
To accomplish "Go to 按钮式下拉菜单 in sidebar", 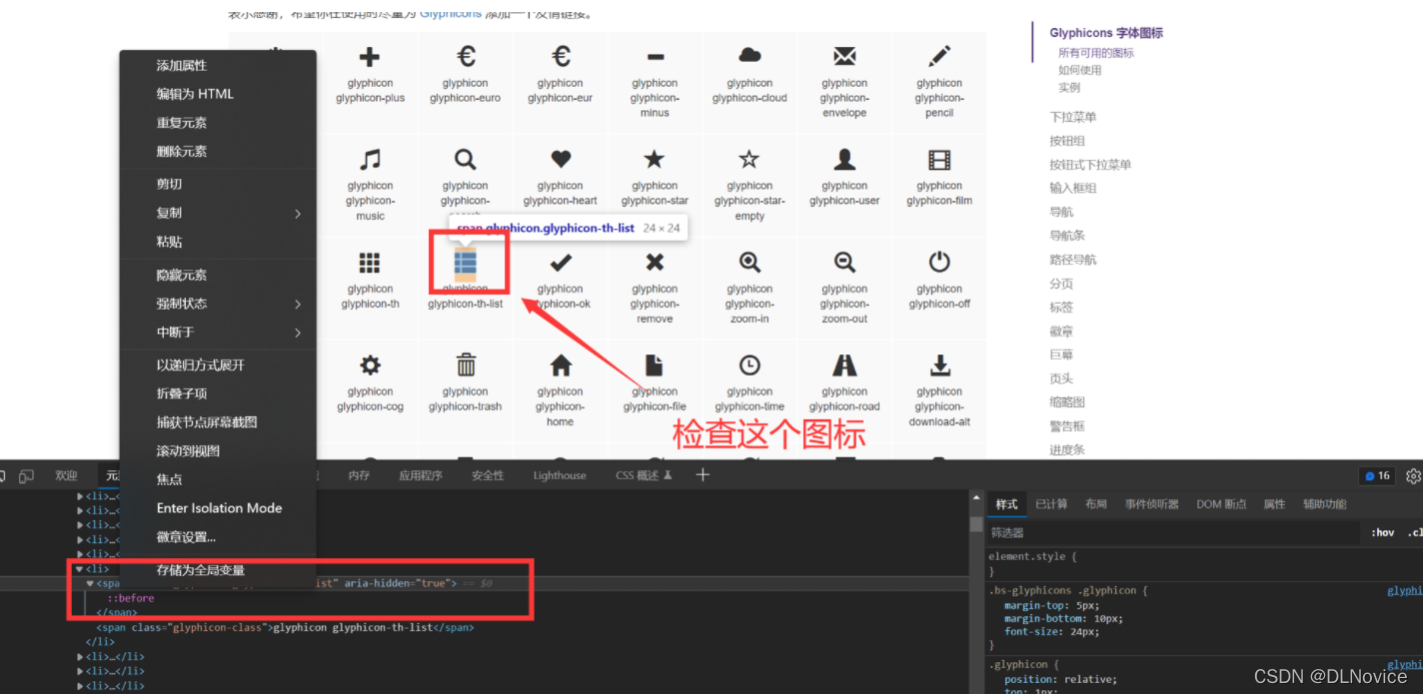I will pyautogui.click(x=1090, y=165).
